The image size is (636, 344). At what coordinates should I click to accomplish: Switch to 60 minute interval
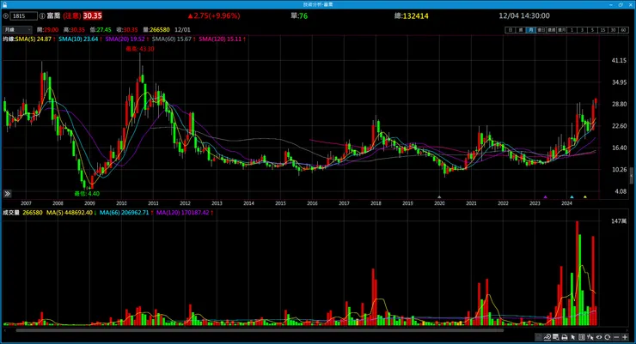[x=623, y=30]
